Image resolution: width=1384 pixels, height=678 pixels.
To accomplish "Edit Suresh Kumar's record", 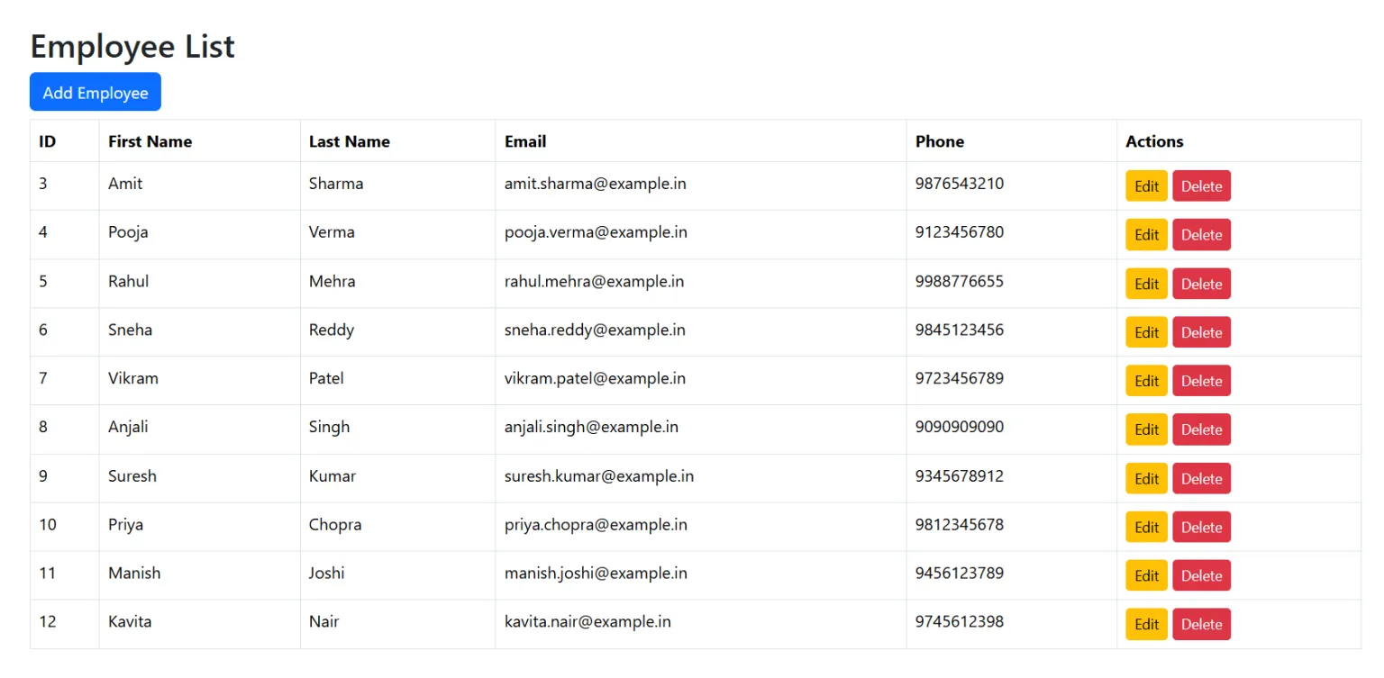I will 1145,478.
